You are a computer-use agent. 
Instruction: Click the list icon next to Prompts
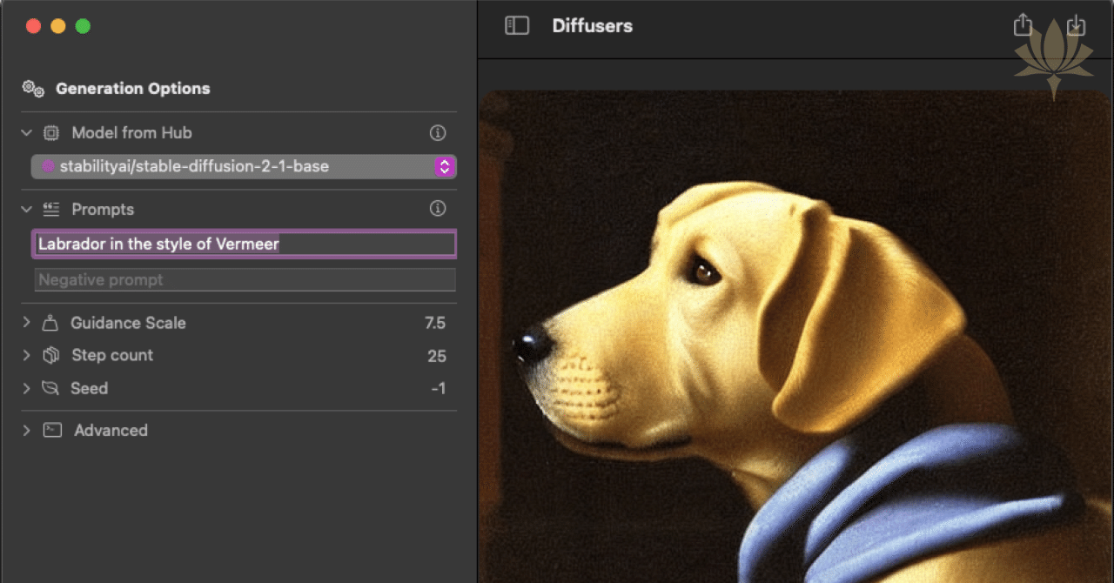50,209
